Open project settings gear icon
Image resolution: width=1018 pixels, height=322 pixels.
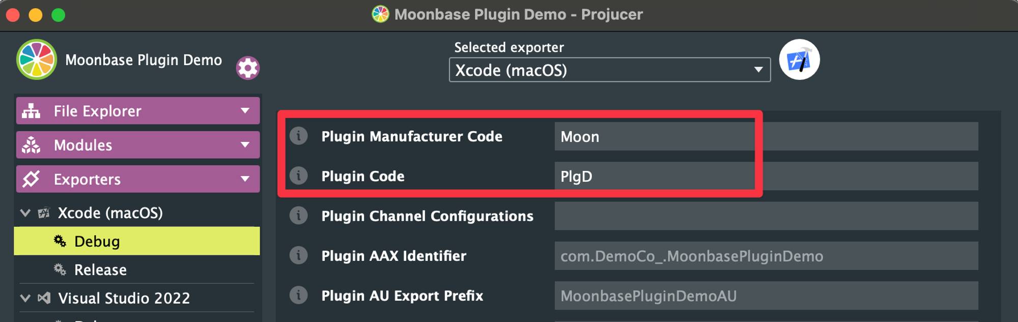(248, 68)
